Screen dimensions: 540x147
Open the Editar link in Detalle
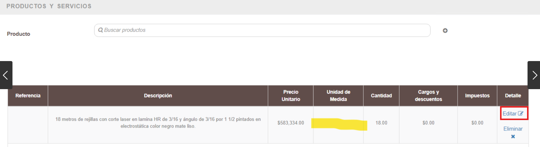click(x=510, y=113)
